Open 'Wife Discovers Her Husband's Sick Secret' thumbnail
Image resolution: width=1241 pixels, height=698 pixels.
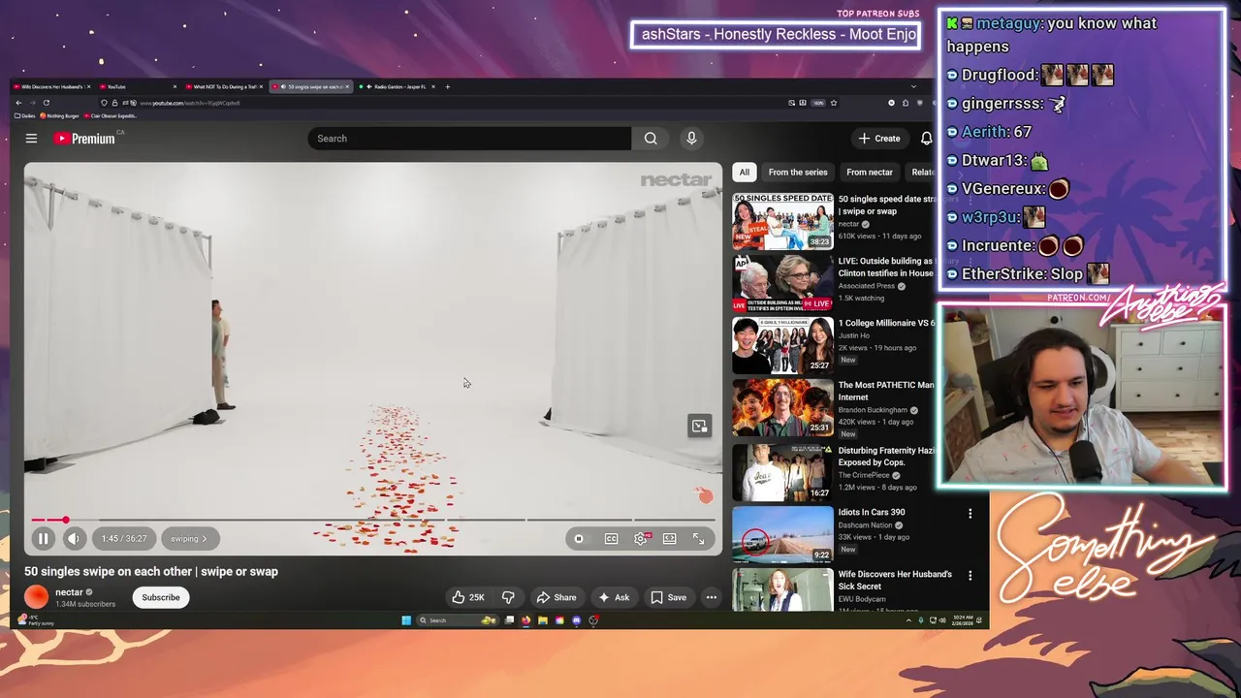pyautogui.click(x=782, y=590)
